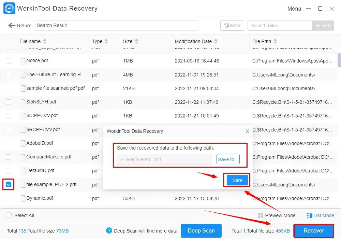Sort by Size column arrows
Screen dimensions: 341x239
tap(136, 41)
